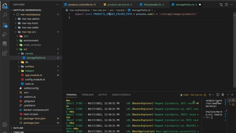Maximize terminal panel with up chevron
Screen dimensions: 236x133
[x=228, y=95]
